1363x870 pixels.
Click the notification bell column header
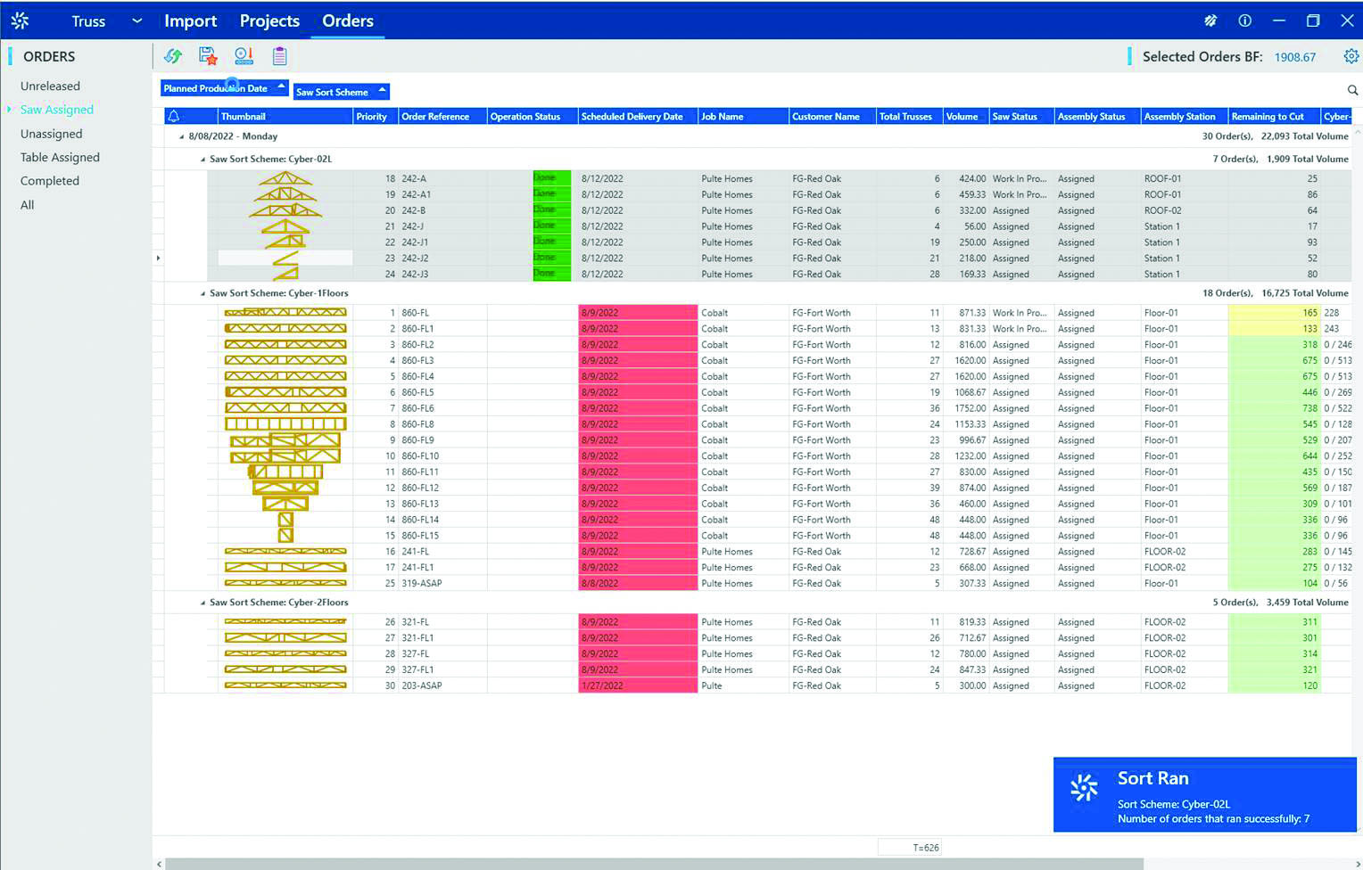(172, 116)
